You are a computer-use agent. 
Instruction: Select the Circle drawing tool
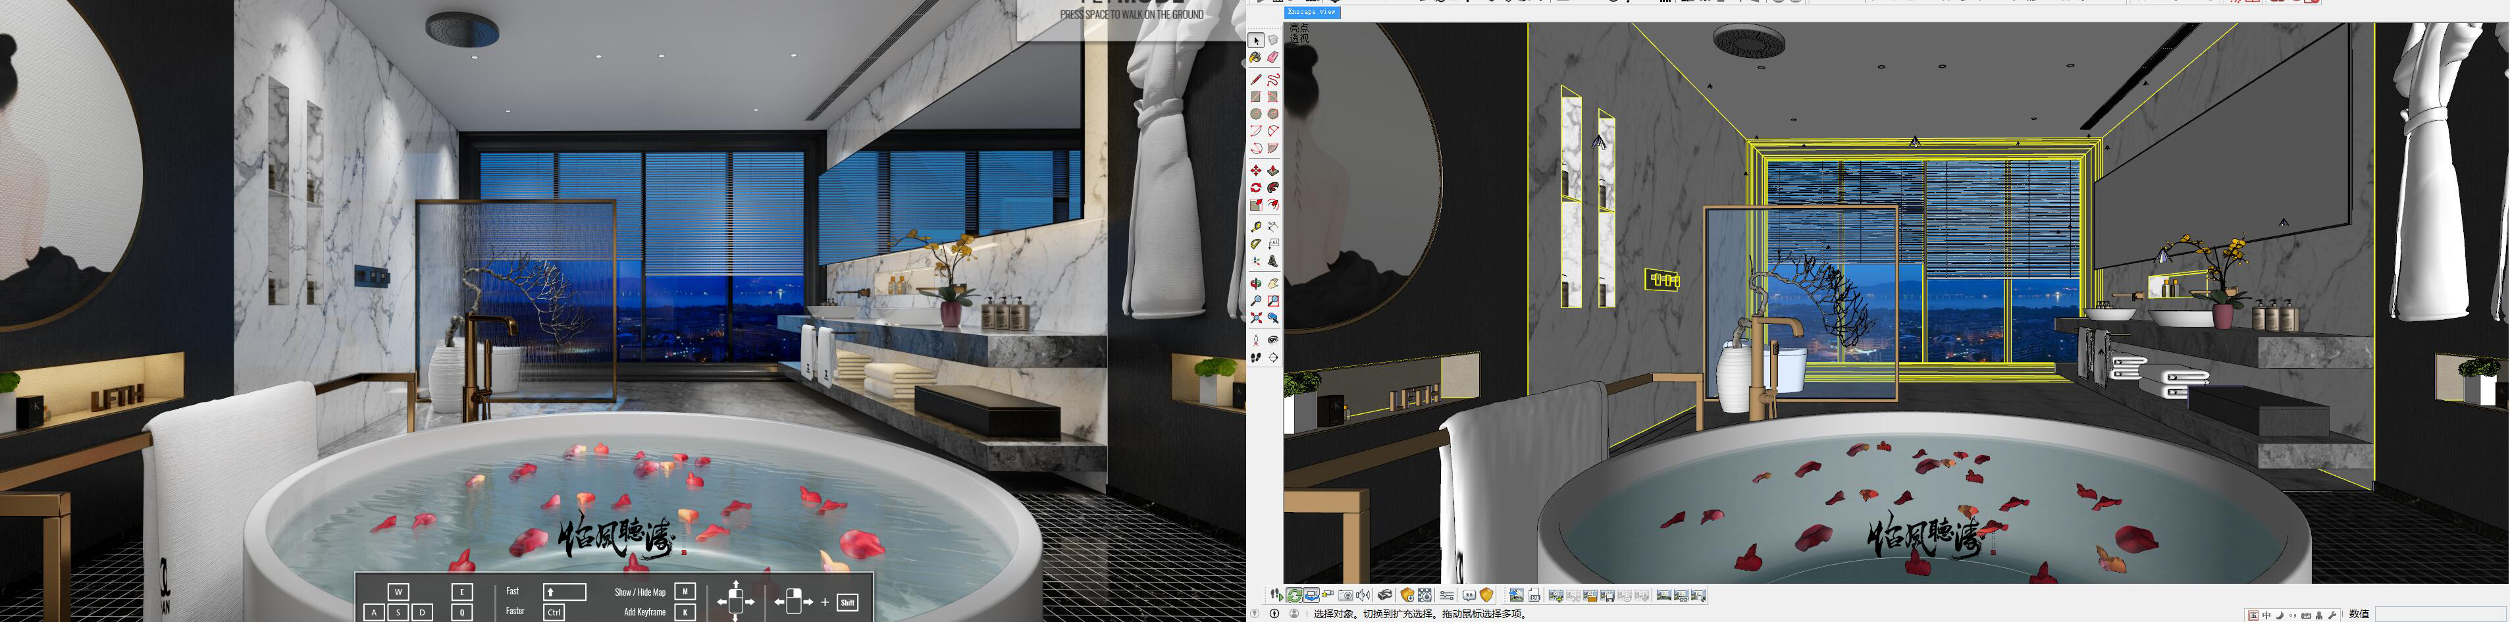(1256, 114)
